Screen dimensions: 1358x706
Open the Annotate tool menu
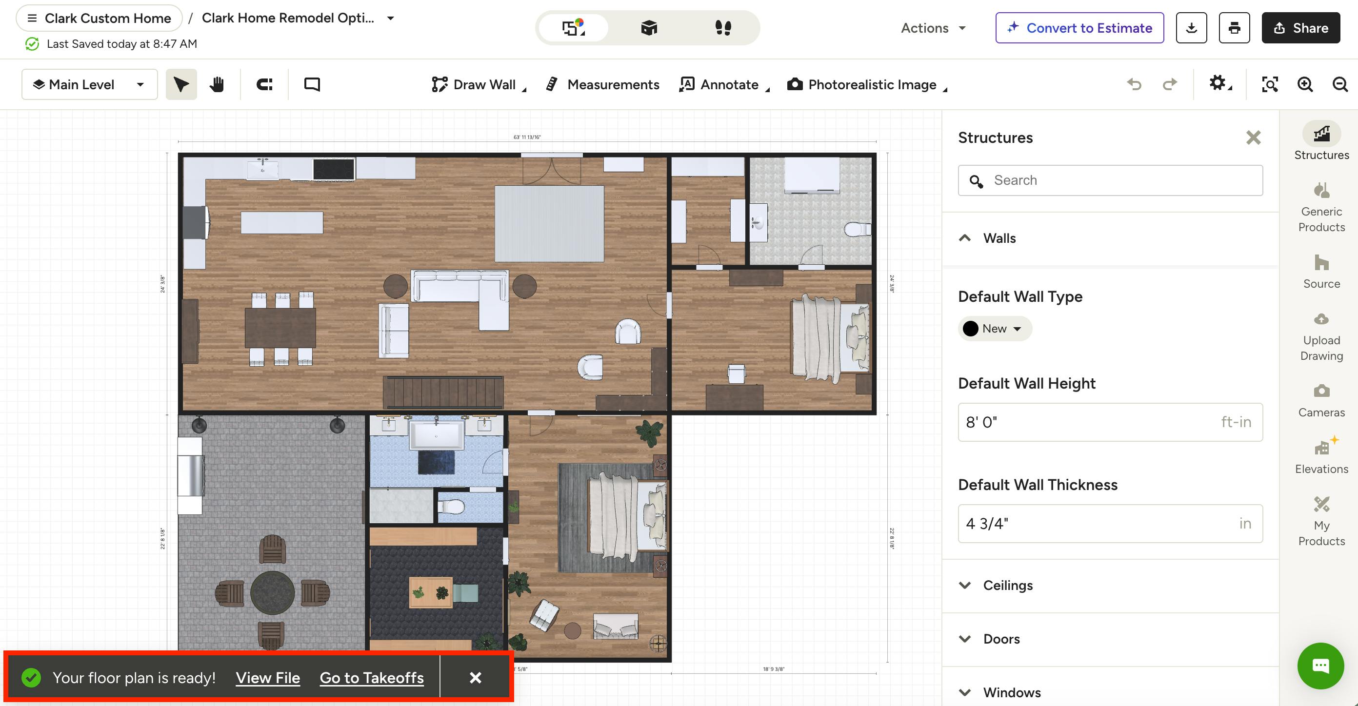point(724,84)
